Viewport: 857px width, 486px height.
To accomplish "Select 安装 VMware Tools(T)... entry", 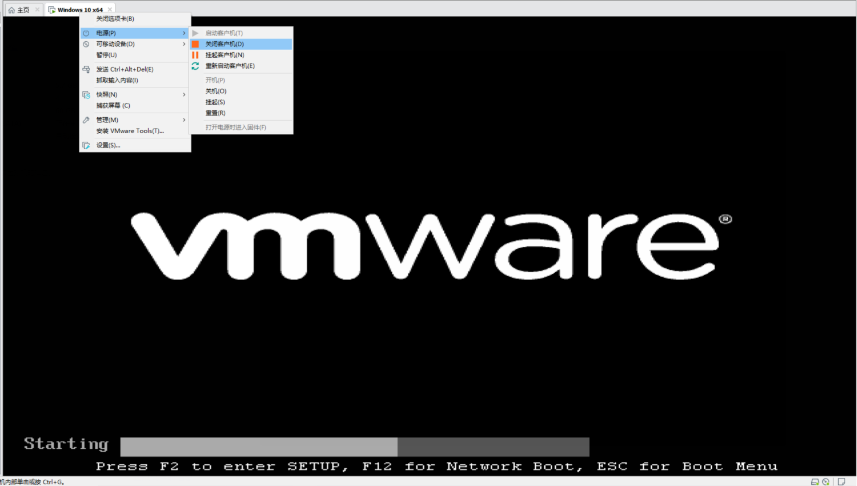I will 135,131.
